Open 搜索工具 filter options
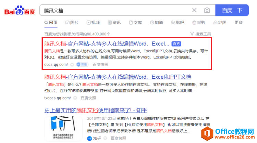Viewport: 257px width, 143px height. point(200,34)
